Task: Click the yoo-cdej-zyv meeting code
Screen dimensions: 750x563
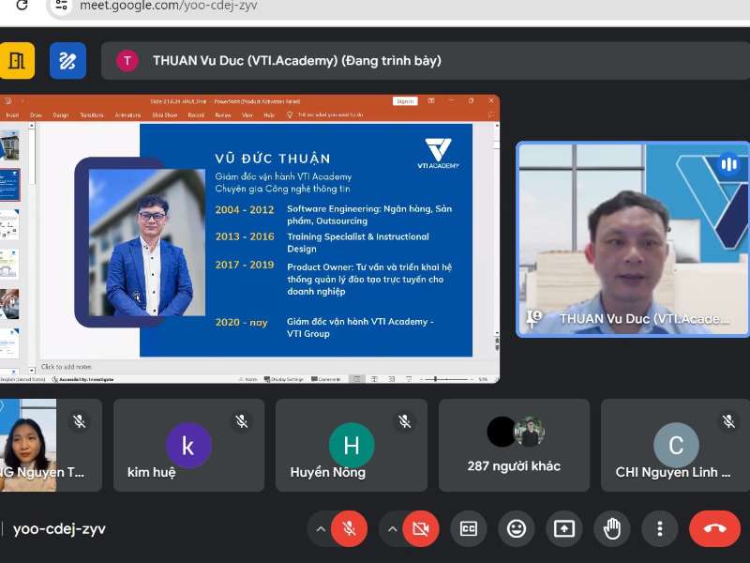Action: 59,529
